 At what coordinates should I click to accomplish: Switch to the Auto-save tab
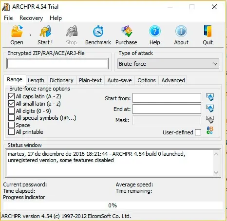click(x=119, y=80)
